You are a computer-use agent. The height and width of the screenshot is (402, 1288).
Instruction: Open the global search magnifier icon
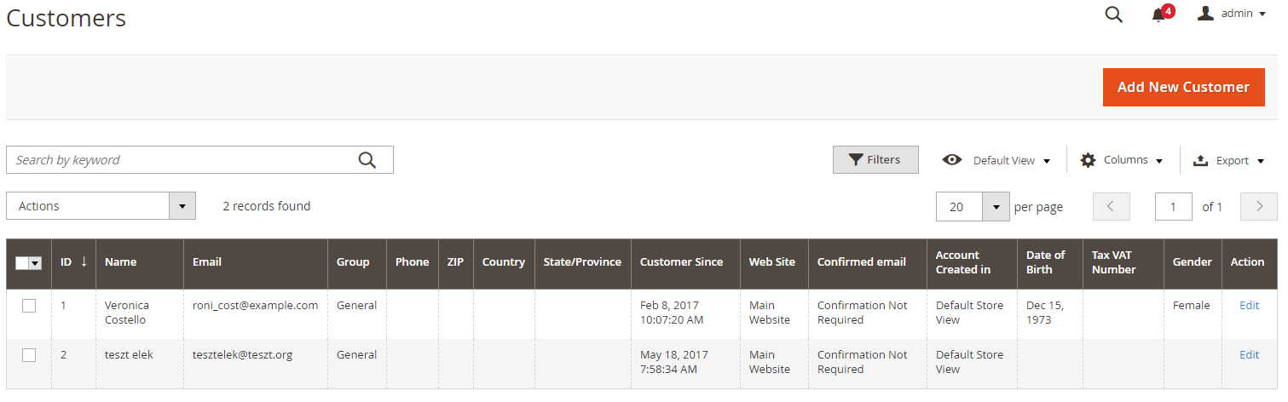tap(1113, 14)
